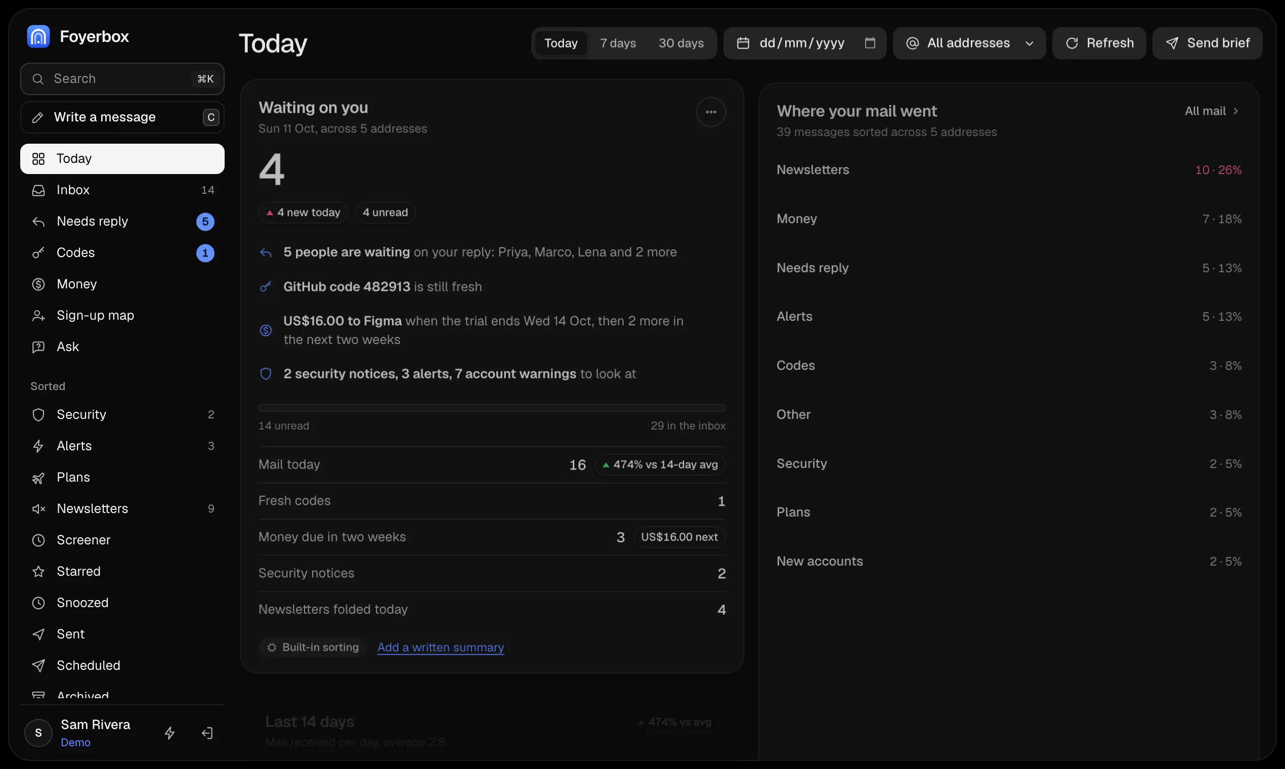Open Needs reply in the sidebar

122,221
